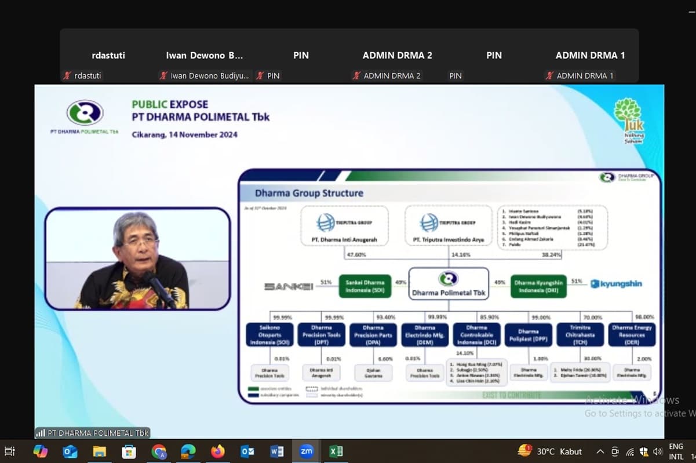Open Microsoft Edge browser
The image size is (696, 463).
click(188, 451)
